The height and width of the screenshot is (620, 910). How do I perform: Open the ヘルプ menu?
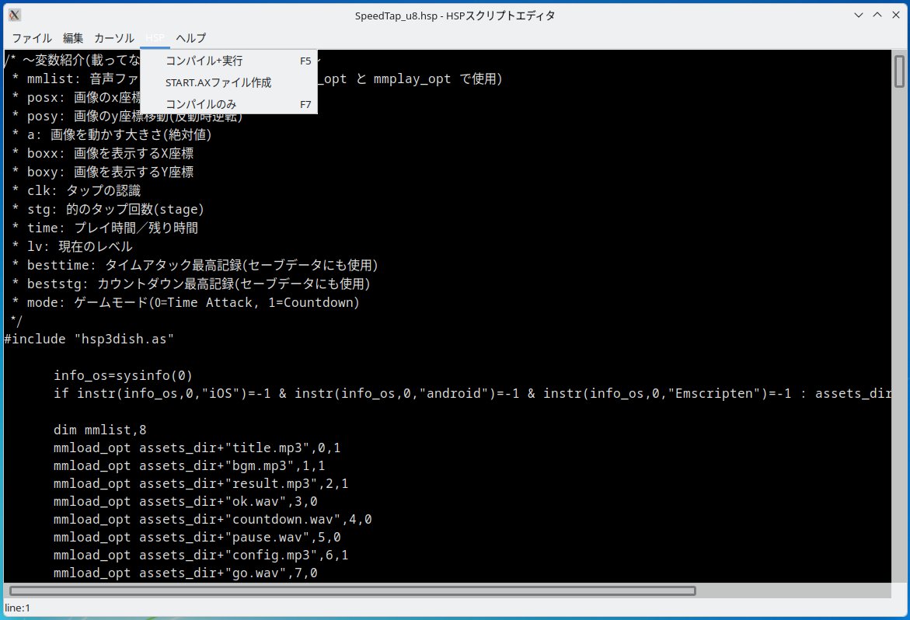tap(191, 38)
